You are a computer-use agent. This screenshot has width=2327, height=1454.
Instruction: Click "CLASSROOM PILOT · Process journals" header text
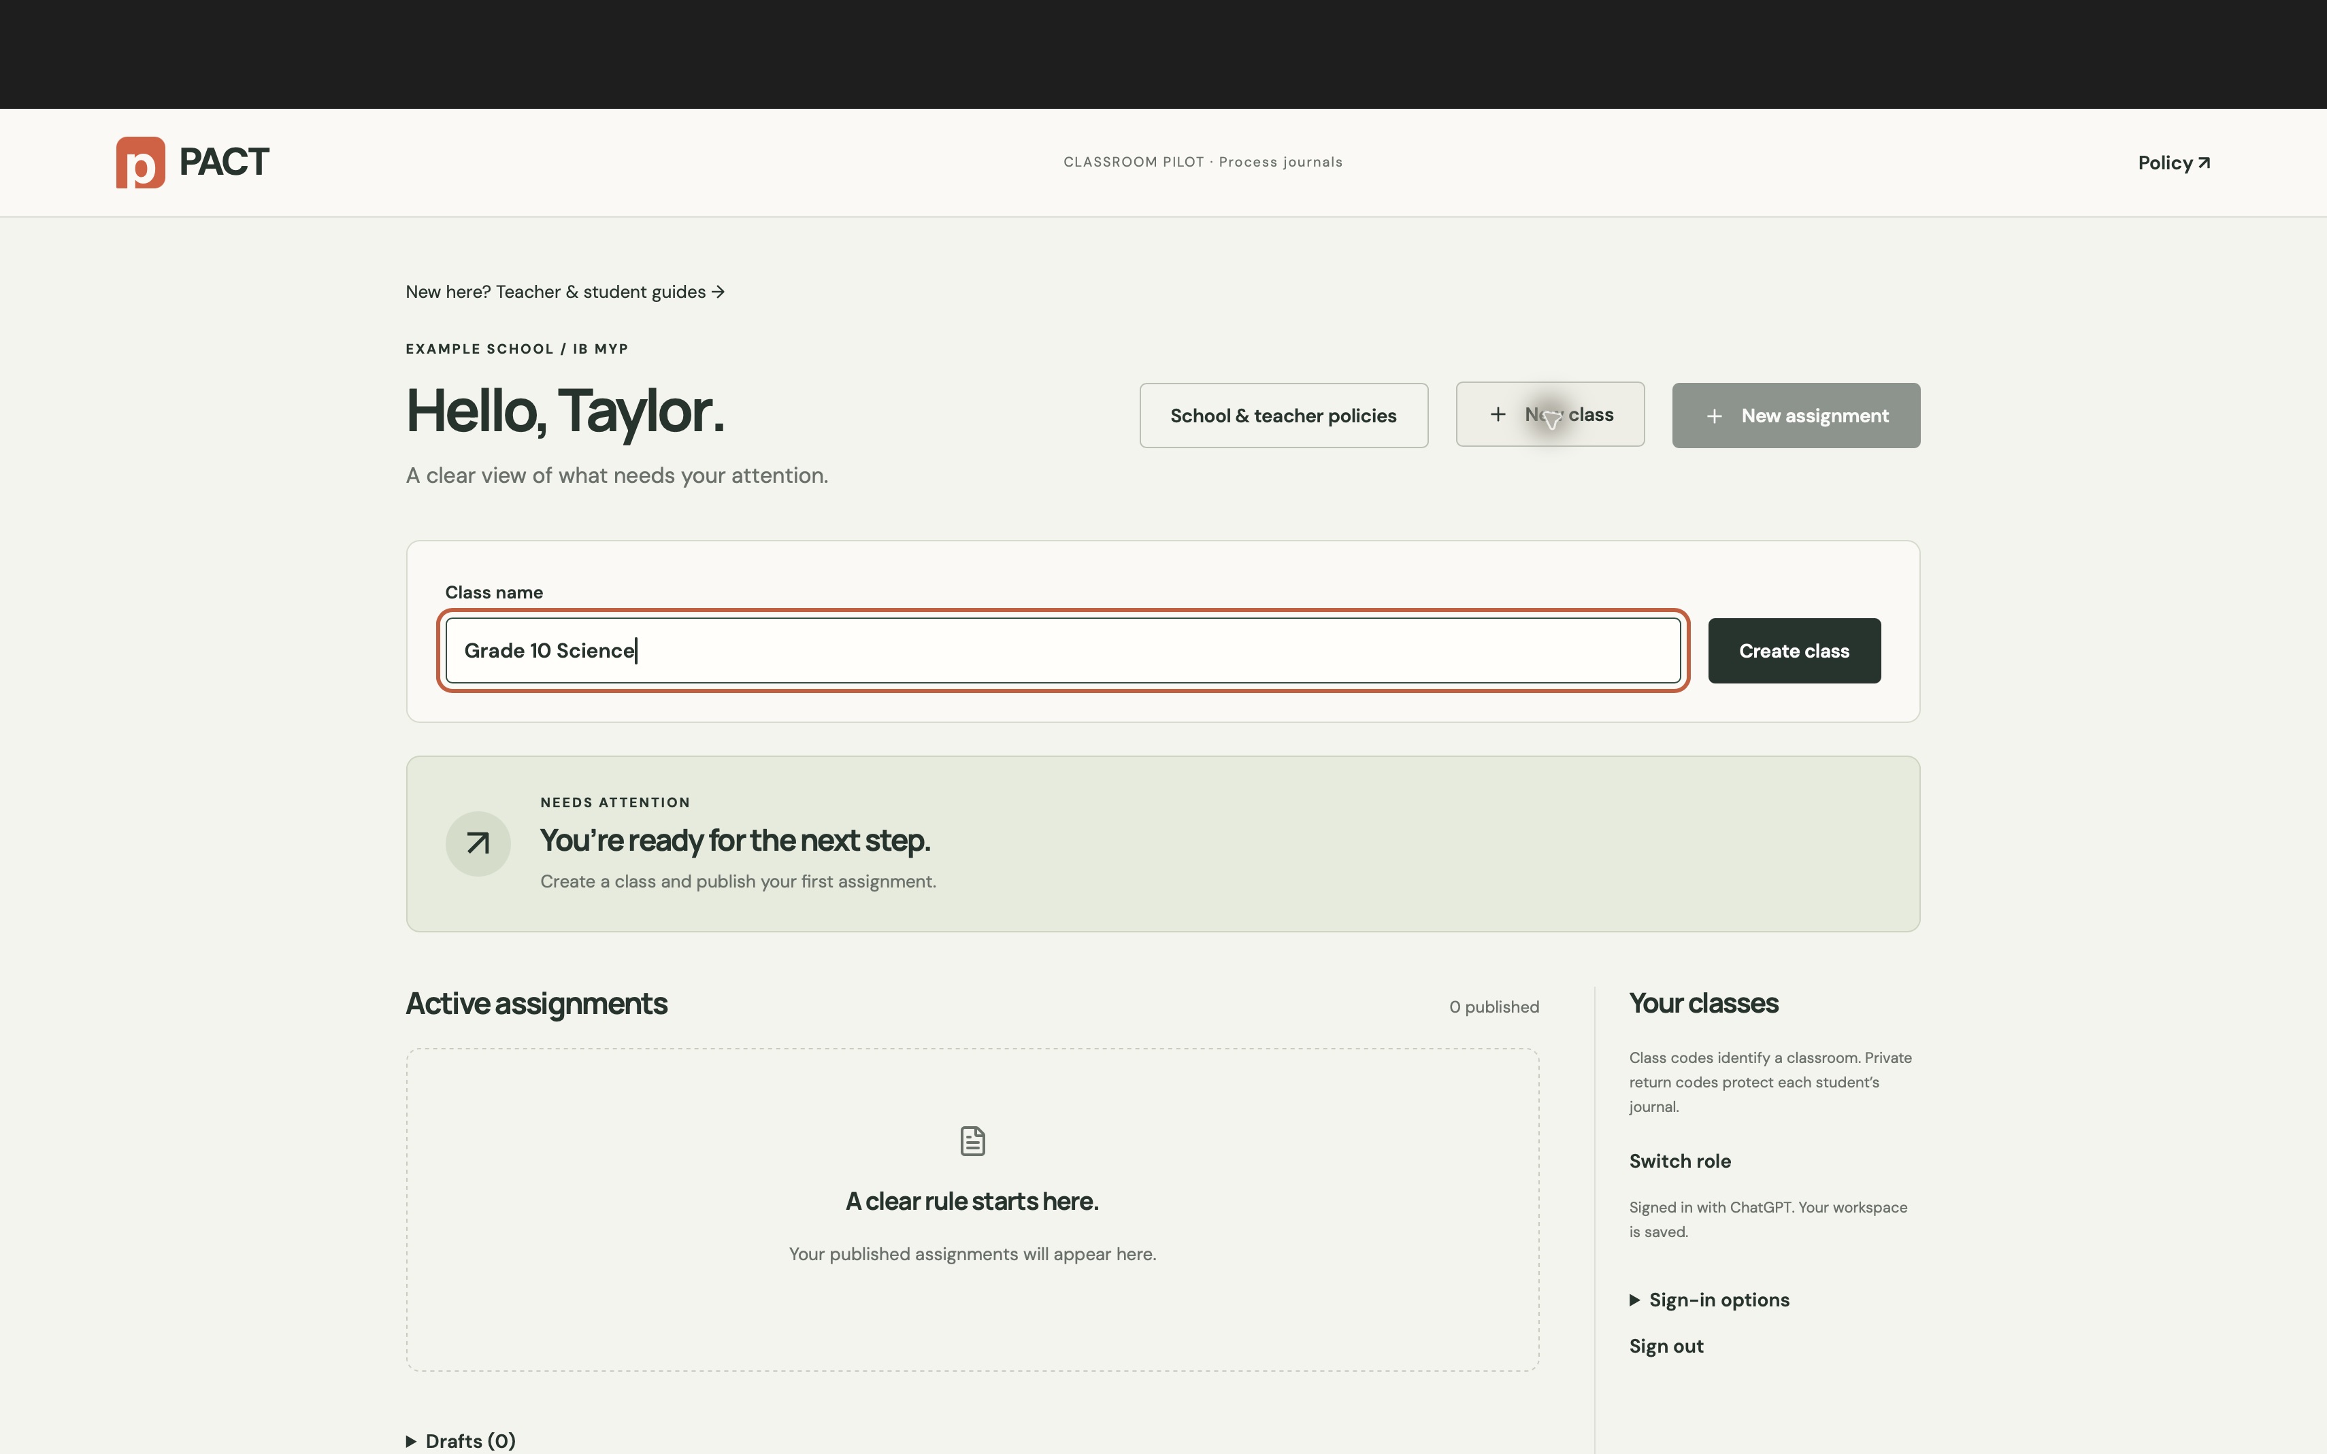click(1202, 162)
